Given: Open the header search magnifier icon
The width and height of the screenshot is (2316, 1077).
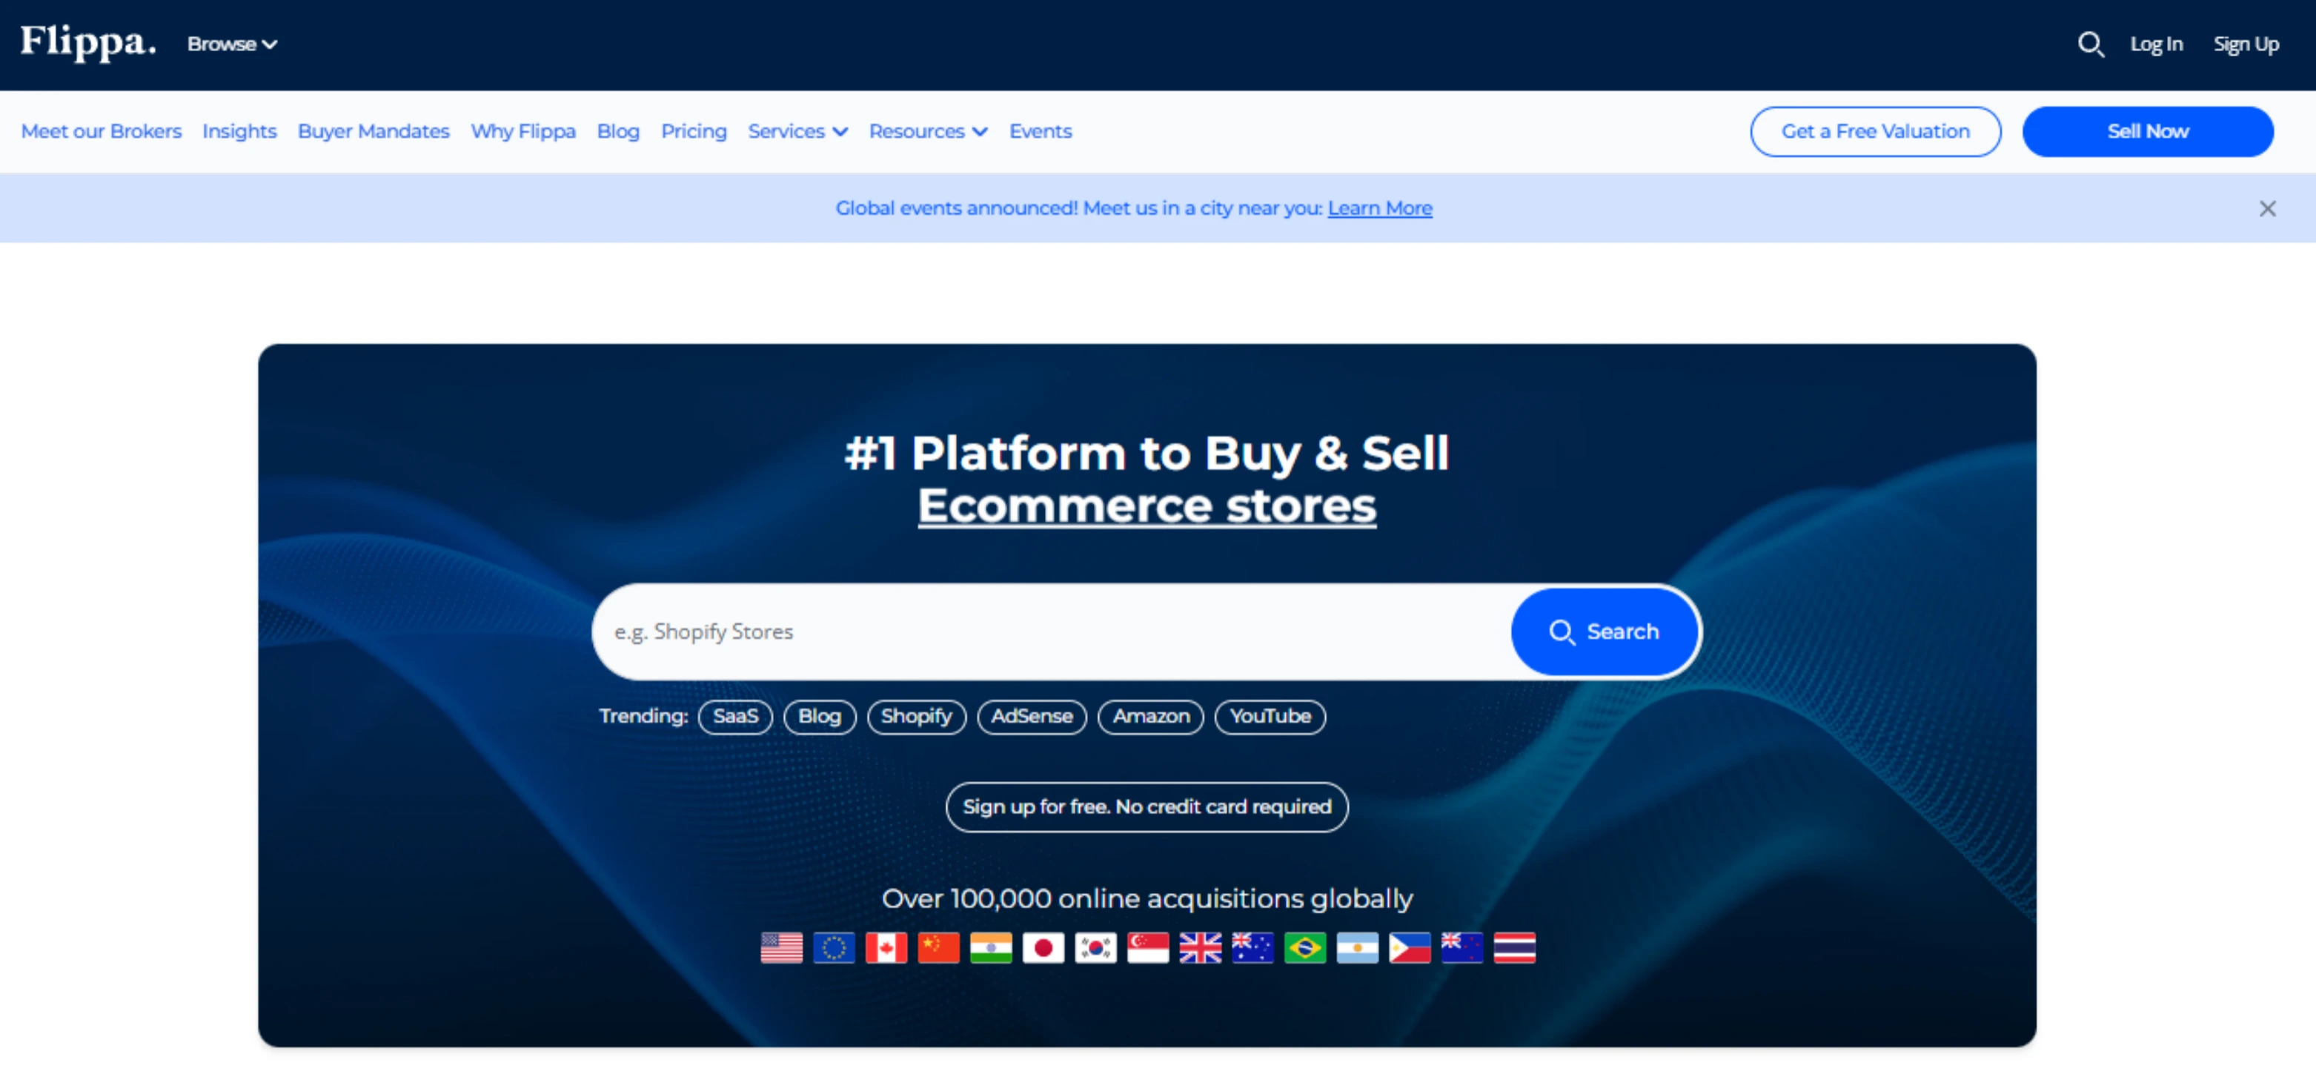Looking at the screenshot, I should click(x=2091, y=44).
